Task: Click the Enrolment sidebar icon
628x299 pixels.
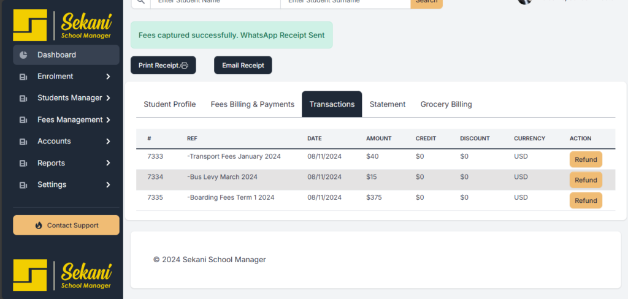Action: click(23, 77)
